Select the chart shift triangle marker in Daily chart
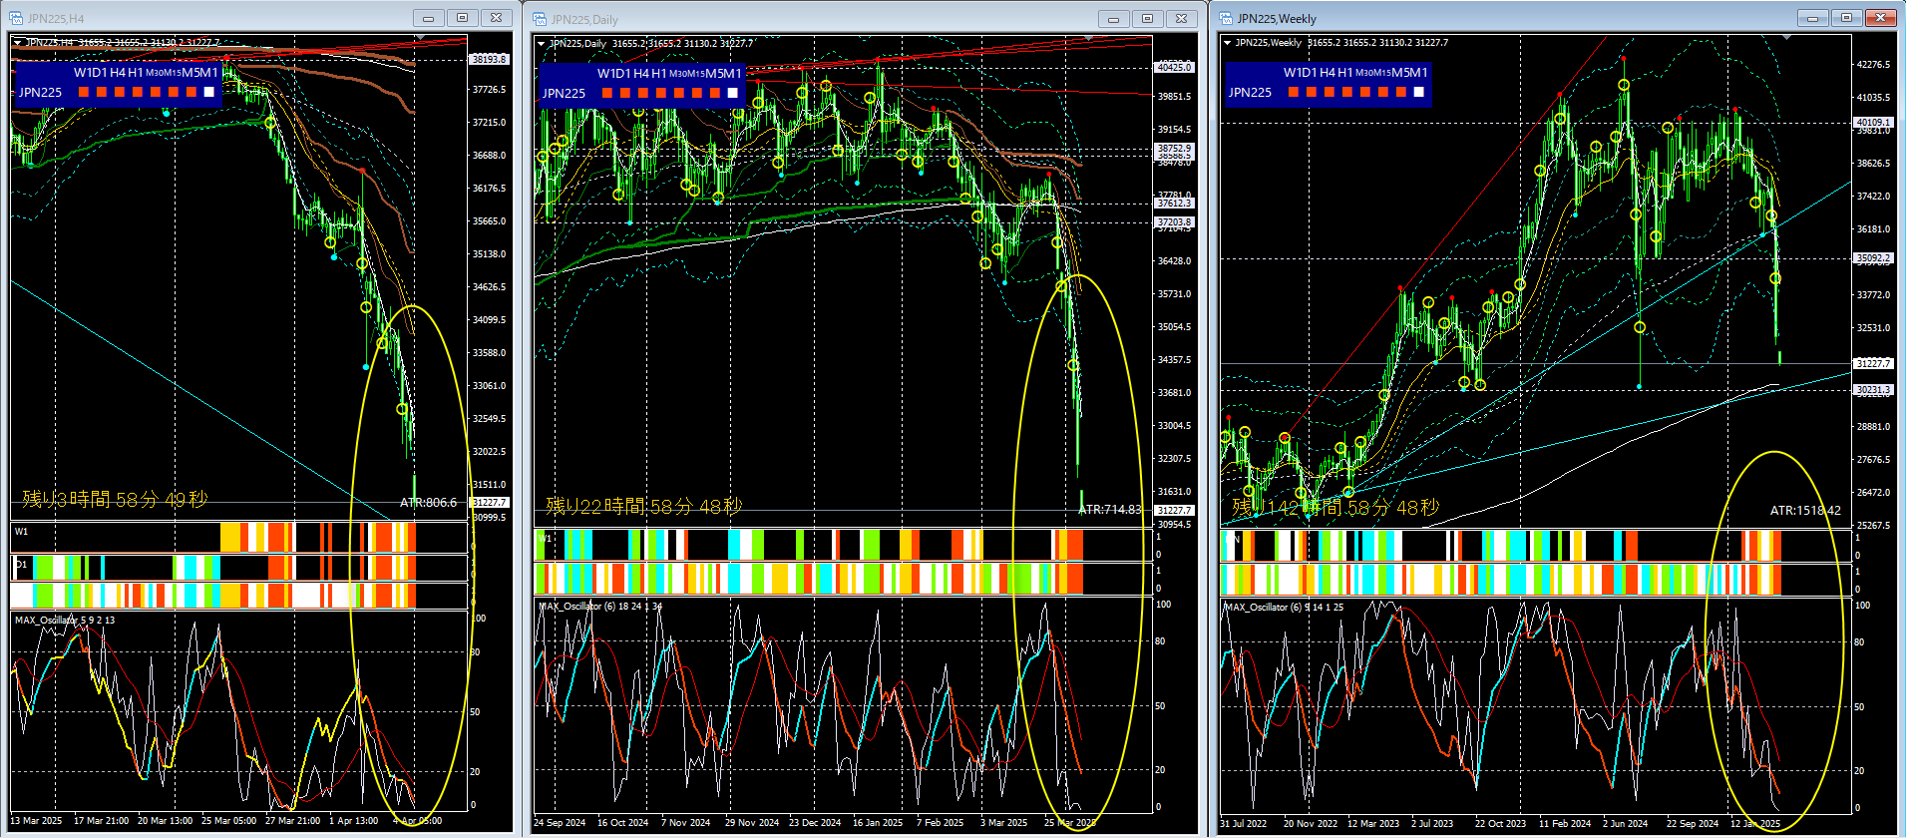 [1088, 38]
